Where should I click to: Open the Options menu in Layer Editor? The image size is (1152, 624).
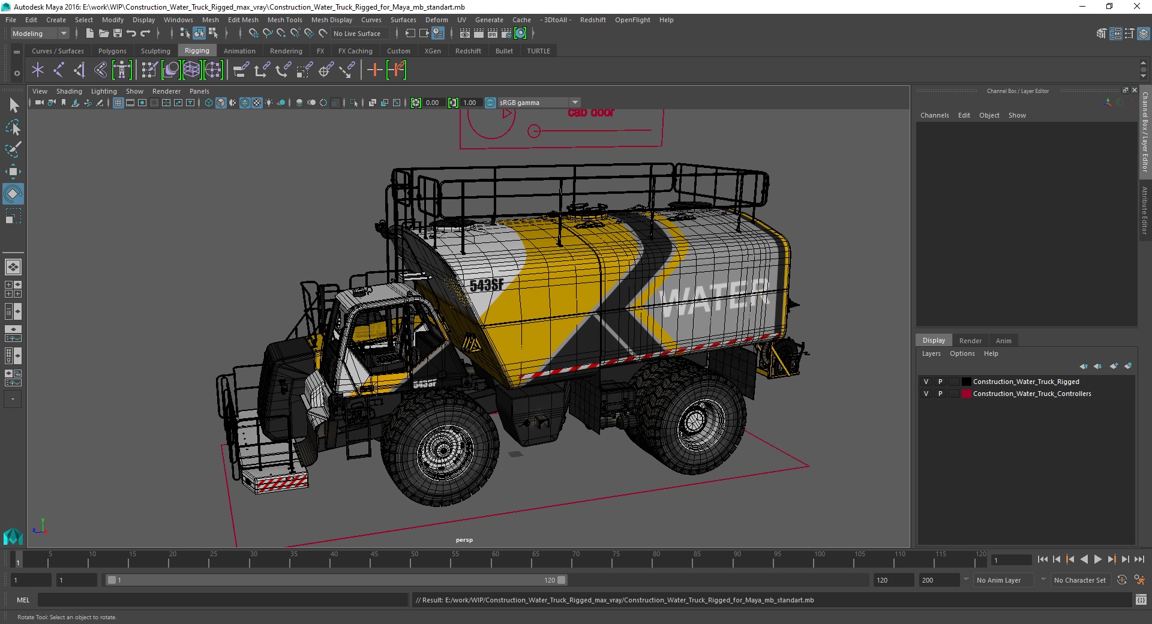[x=962, y=353]
